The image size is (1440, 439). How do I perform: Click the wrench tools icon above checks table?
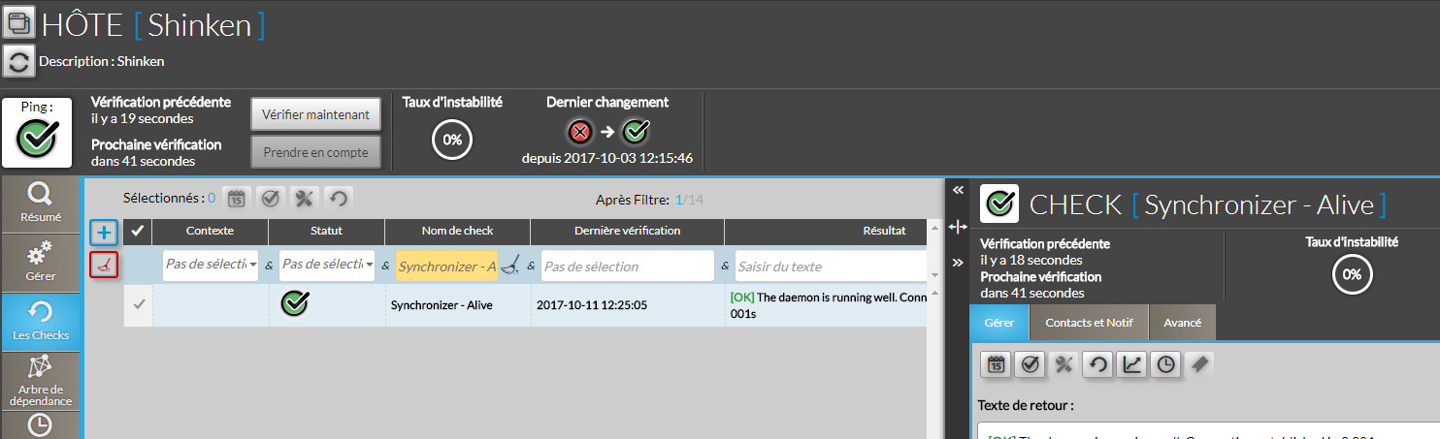tap(305, 199)
